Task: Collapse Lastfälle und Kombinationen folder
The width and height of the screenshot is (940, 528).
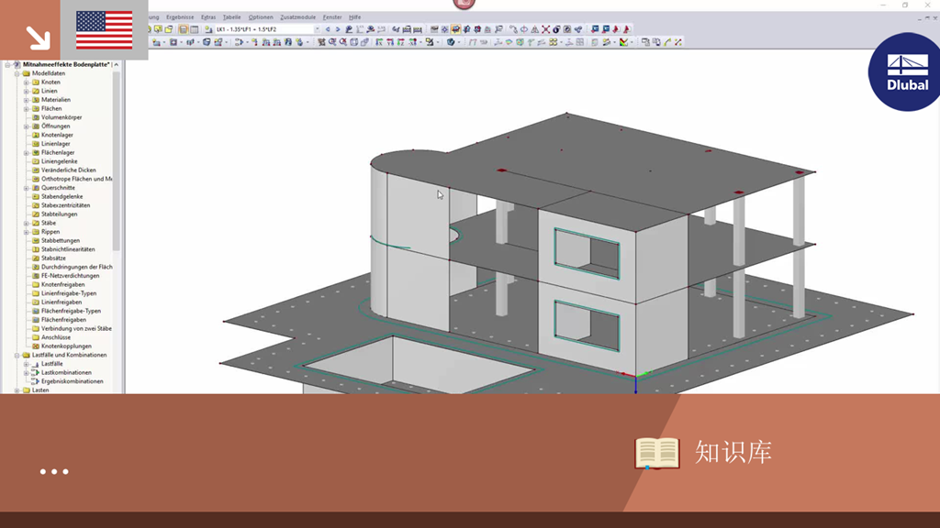Action: pyautogui.click(x=17, y=355)
